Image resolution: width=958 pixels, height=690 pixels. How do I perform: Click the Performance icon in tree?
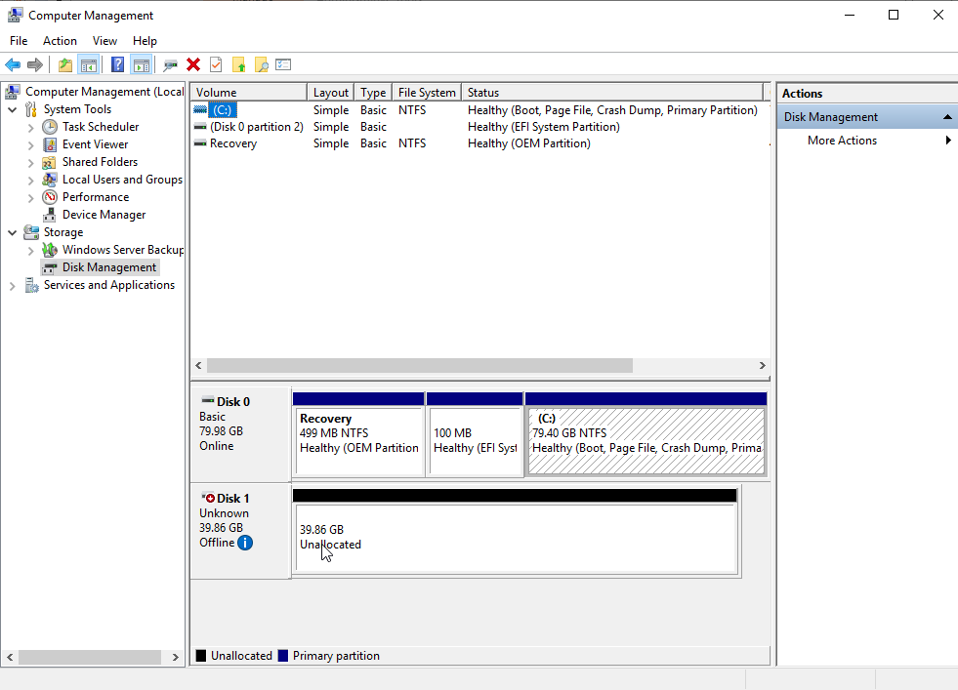tap(50, 197)
